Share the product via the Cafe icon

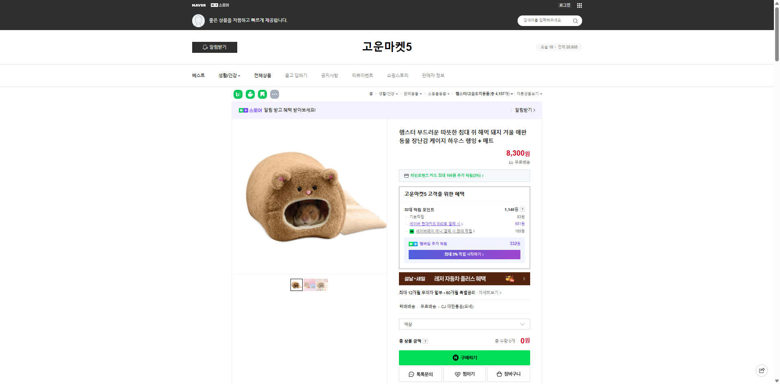click(x=250, y=94)
